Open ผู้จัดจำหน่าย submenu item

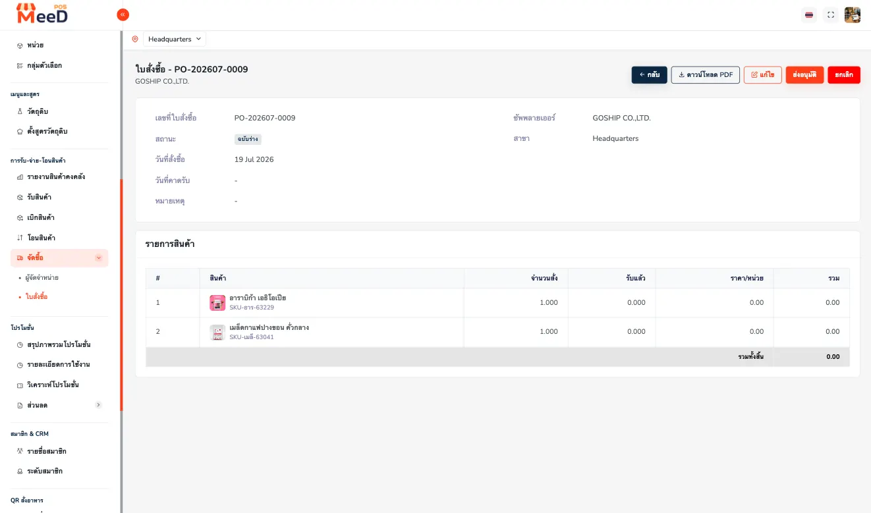[42, 278]
